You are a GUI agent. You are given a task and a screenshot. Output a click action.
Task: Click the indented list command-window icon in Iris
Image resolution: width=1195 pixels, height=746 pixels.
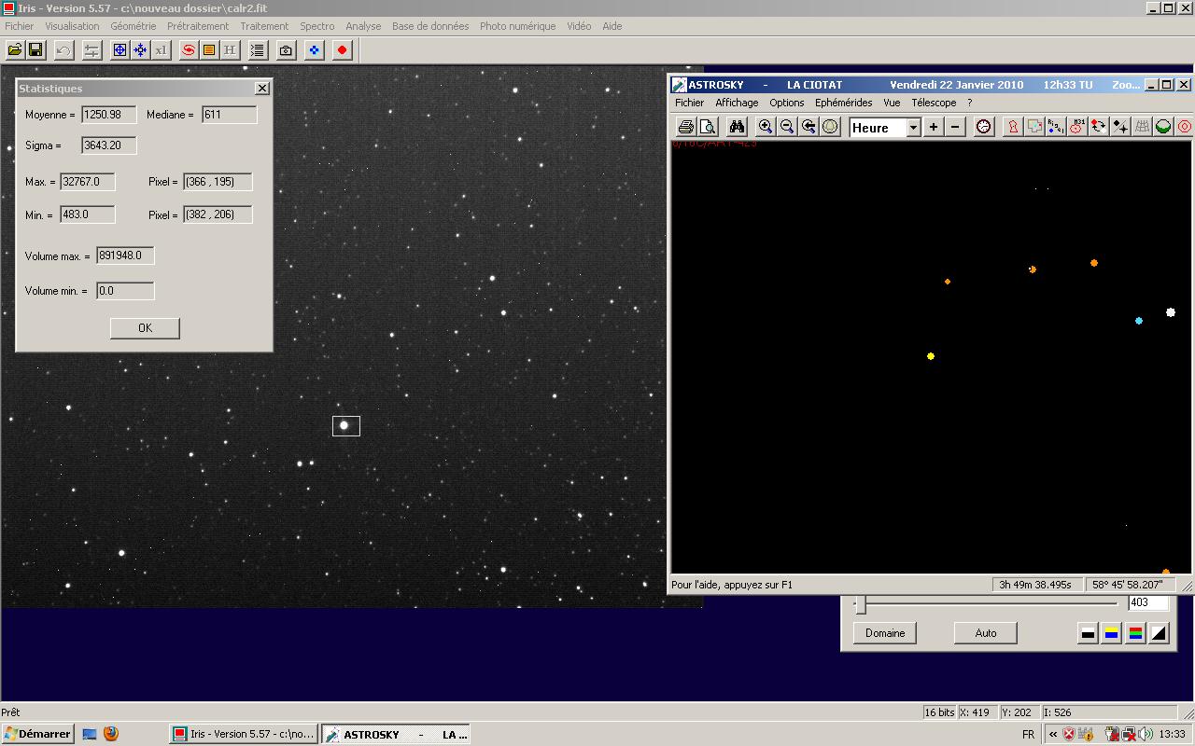(x=258, y=50)
